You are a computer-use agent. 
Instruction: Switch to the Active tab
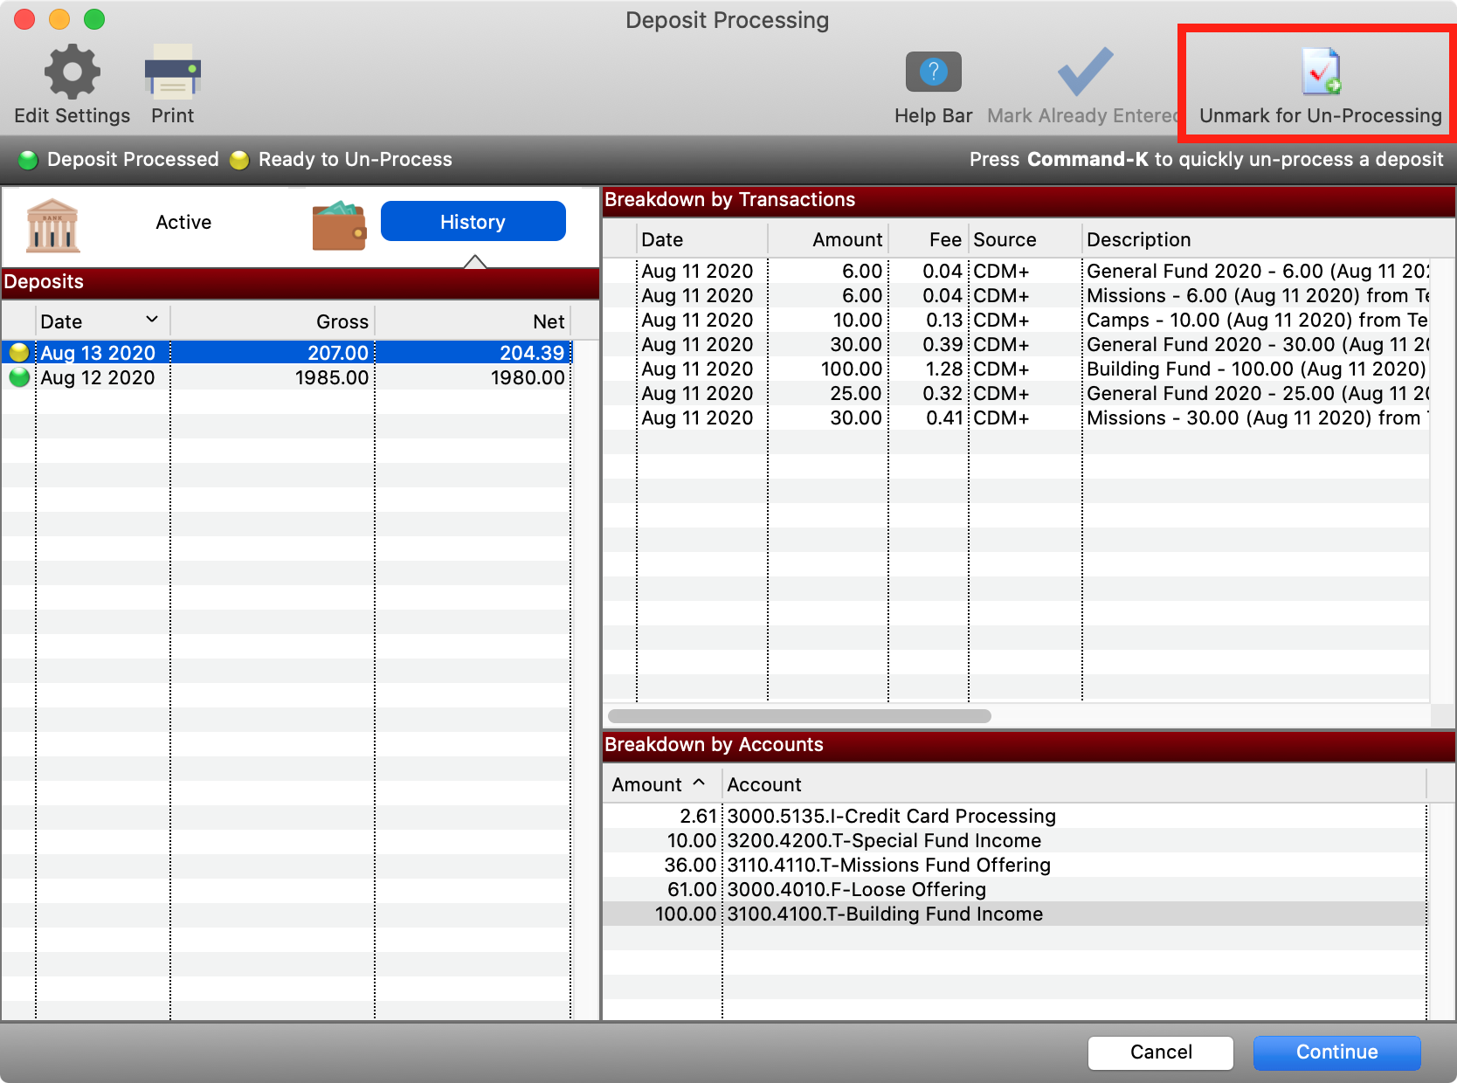[x=183, y=223]
